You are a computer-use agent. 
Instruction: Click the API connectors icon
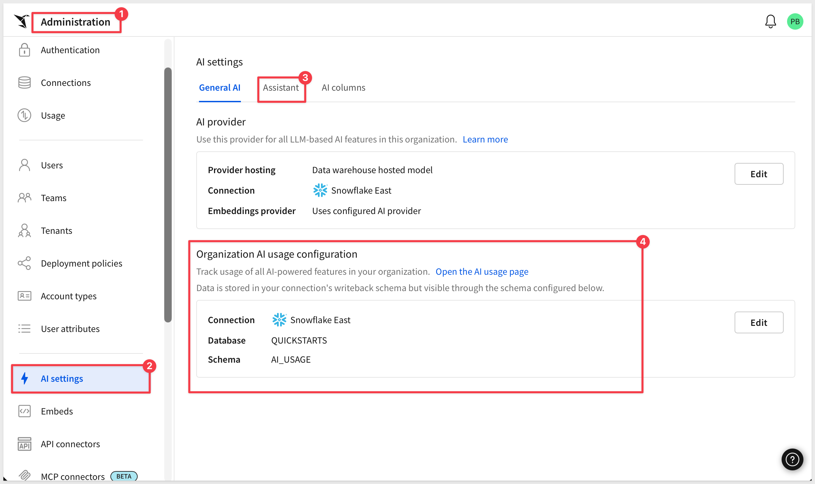click(x=25, y=444)
